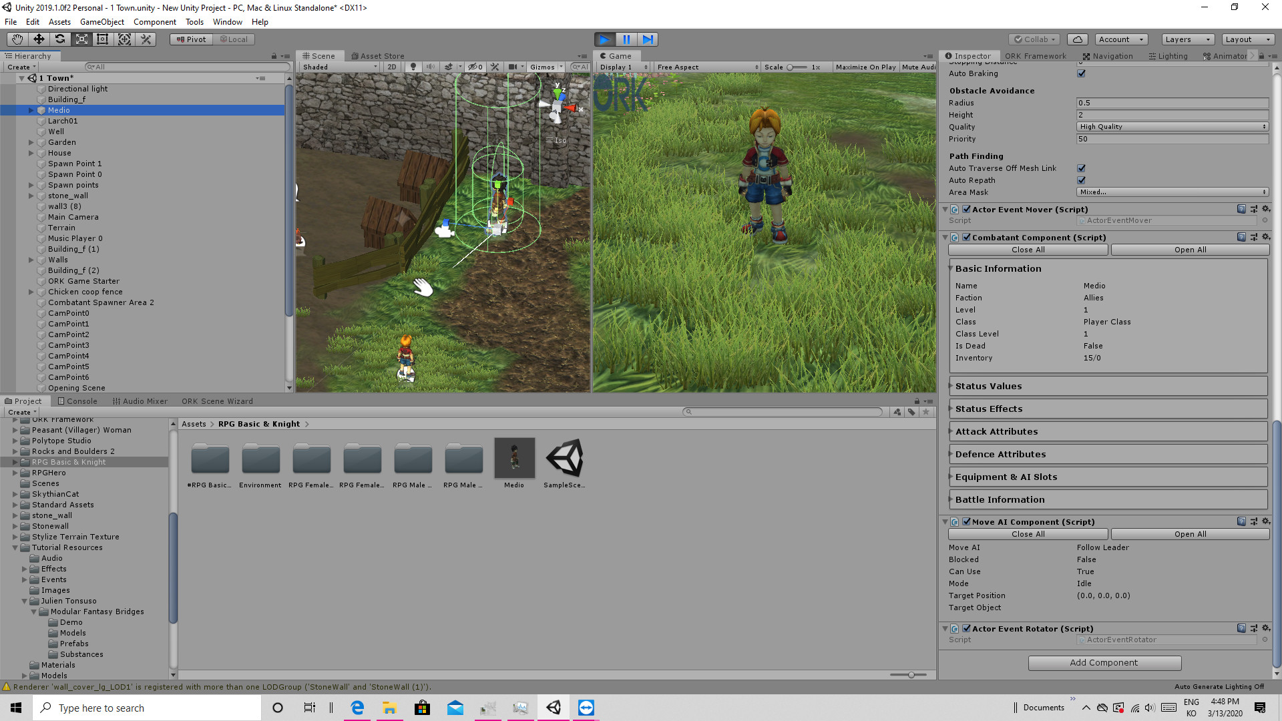The width and height of the screenshot is (1282, 721).
Task: Toggle Auto Traverse Off Mesh Link checkbox
Action: [1081, 168]
